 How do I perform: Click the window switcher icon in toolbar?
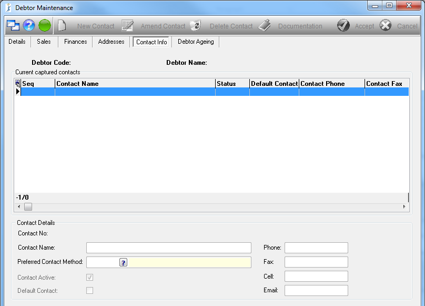point(13,25)
